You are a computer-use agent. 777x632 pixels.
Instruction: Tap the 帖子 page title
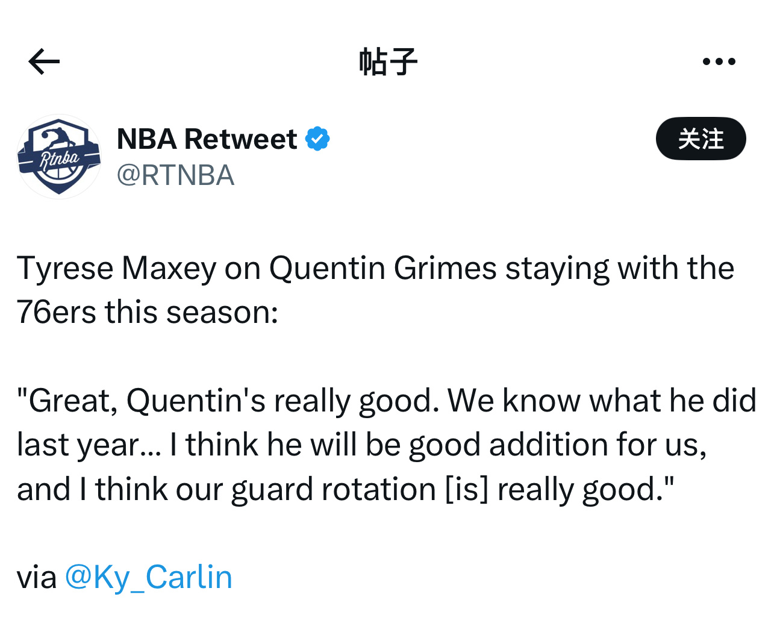coord(388,61)
